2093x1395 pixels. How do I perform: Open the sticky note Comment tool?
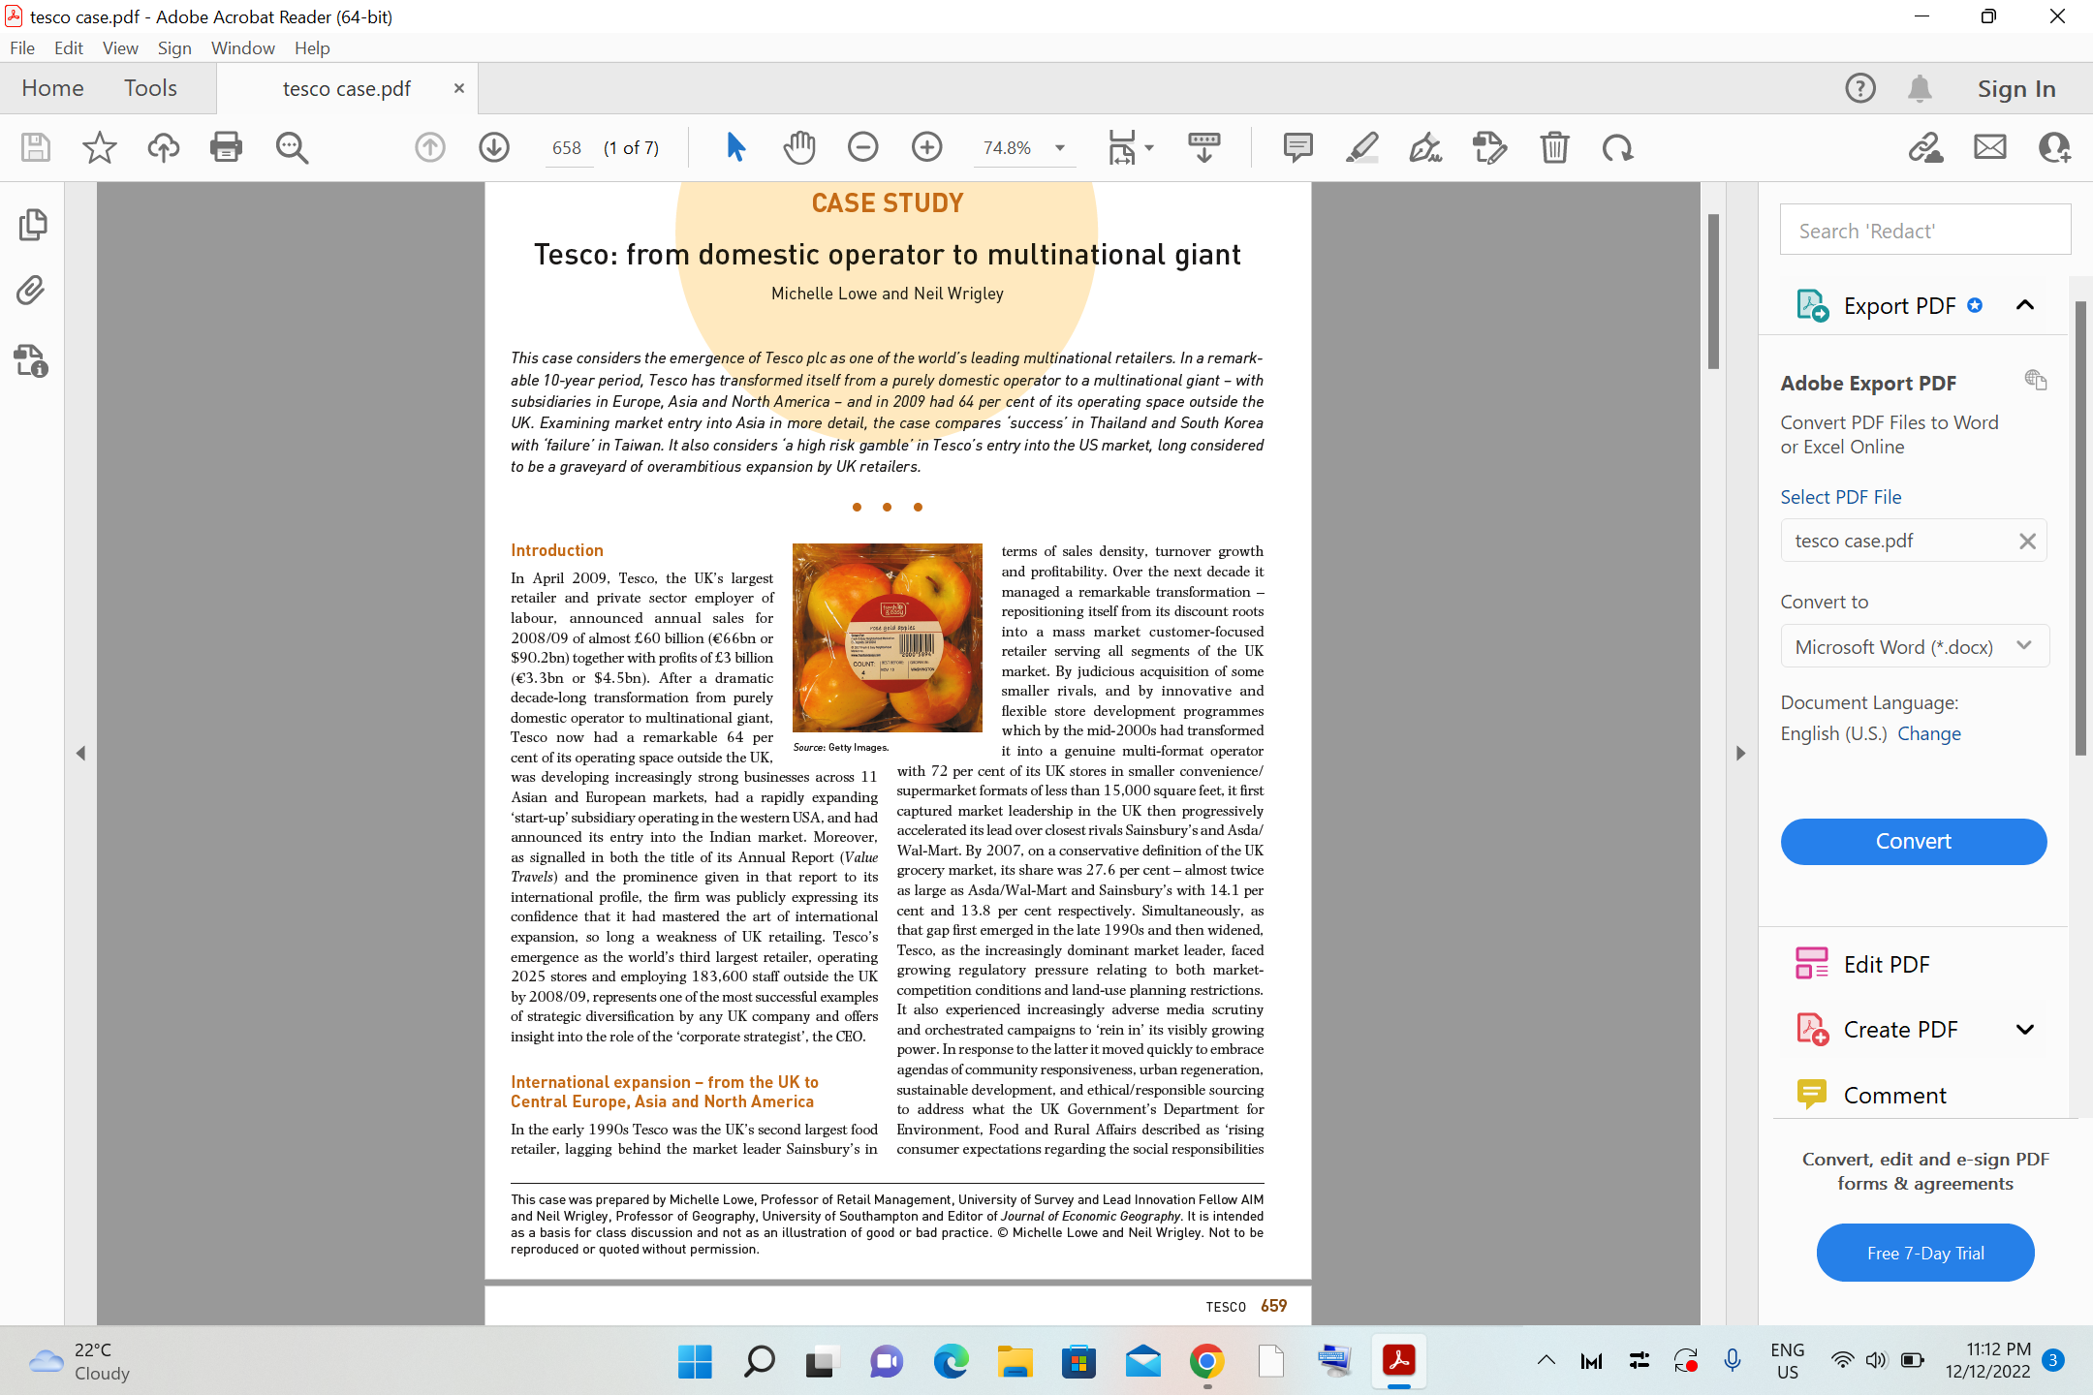pos(1296,147)
